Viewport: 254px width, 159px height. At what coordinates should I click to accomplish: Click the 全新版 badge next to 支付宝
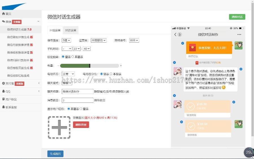coord(19,84)
